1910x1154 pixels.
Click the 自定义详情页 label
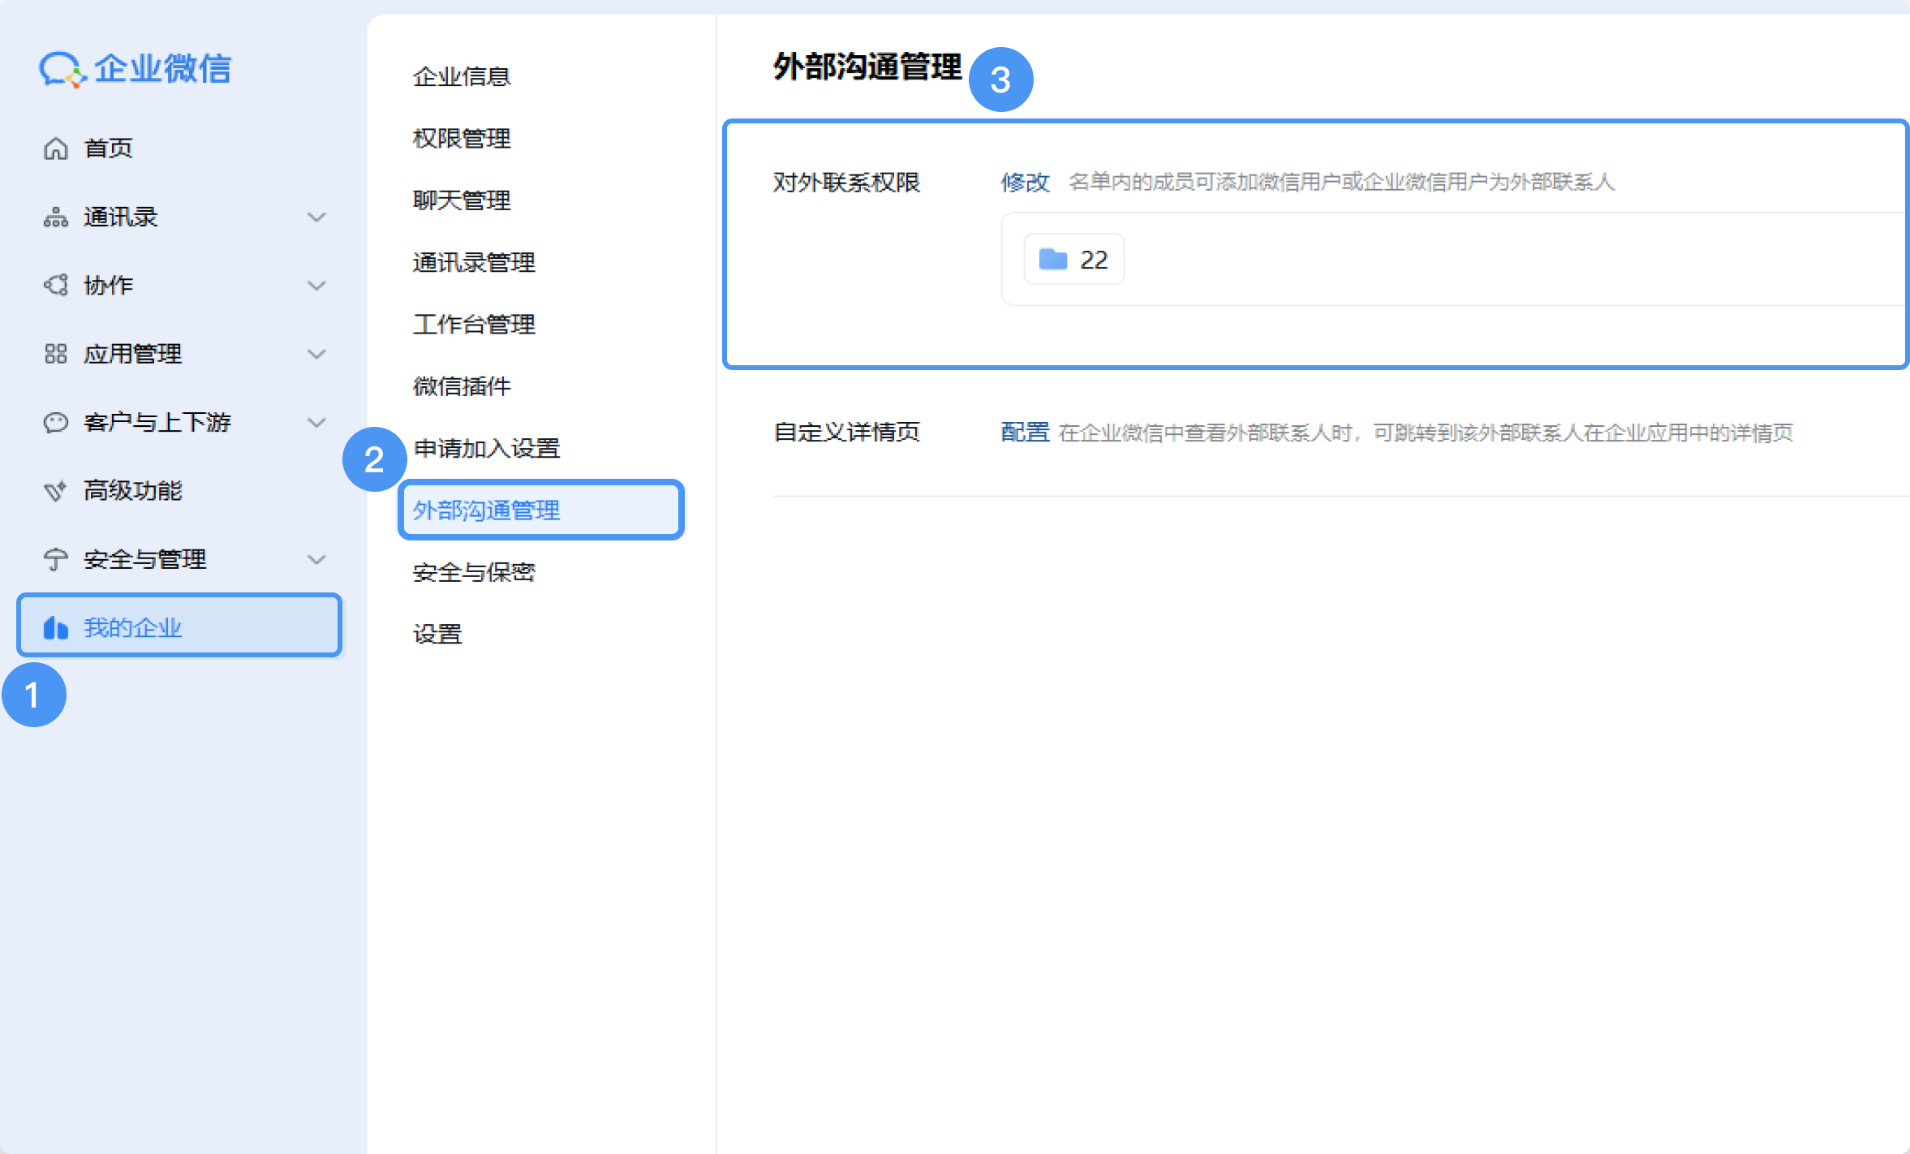point(846,433)
